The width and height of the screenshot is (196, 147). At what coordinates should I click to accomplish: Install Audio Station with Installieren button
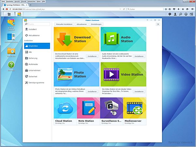point(139,56)
